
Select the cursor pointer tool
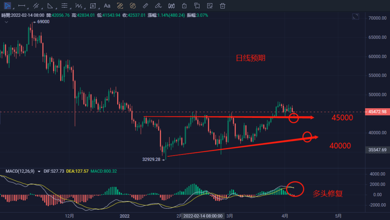point(6,6)
